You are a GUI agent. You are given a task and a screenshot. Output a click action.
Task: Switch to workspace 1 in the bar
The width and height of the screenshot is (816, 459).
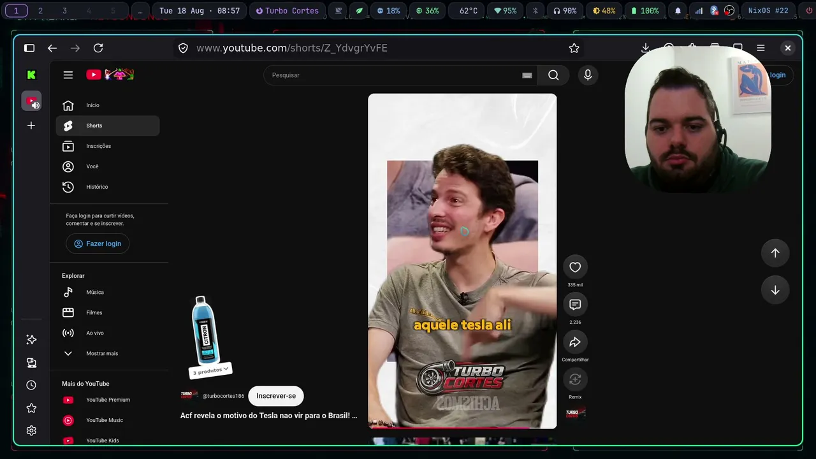point(17,11)
